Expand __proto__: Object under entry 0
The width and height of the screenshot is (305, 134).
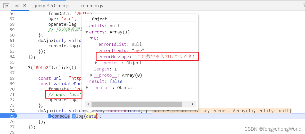click(96, 63)
